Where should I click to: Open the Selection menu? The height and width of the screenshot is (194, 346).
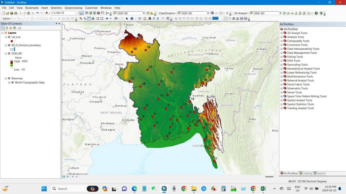(x=56, y=8)
